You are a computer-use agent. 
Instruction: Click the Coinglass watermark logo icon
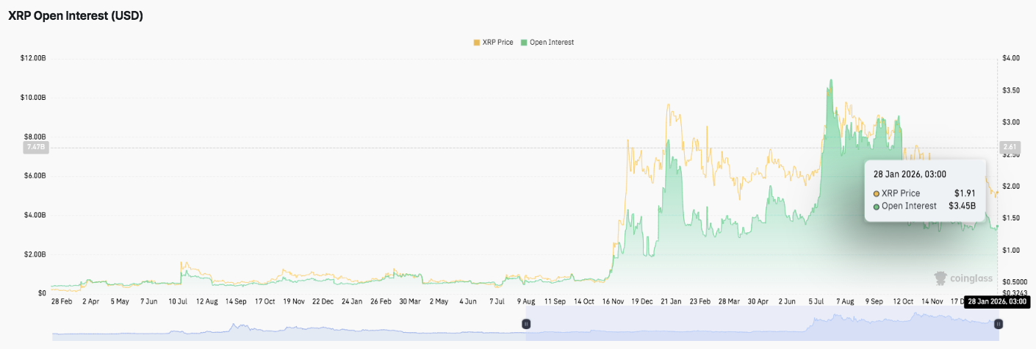pyautogui.click(x=940, y=278)
